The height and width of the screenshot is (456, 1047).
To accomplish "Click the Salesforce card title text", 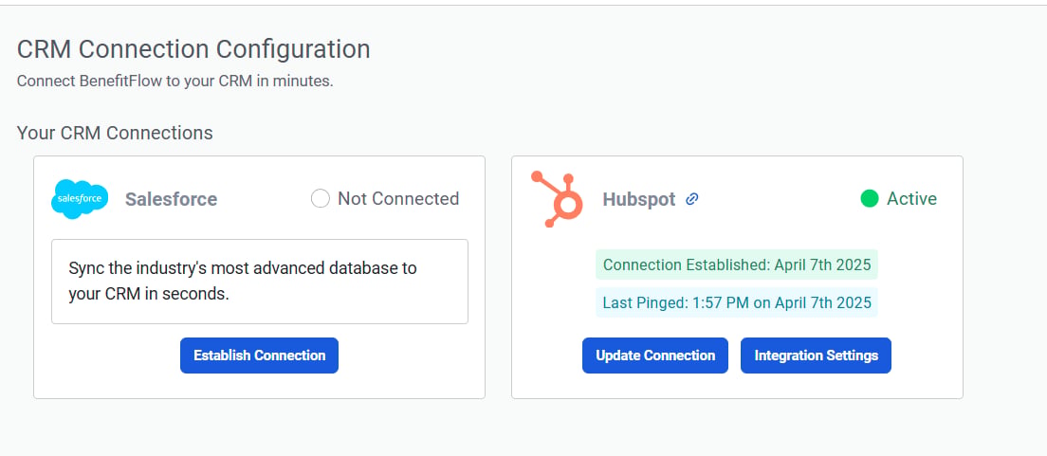I will point(171,199).
